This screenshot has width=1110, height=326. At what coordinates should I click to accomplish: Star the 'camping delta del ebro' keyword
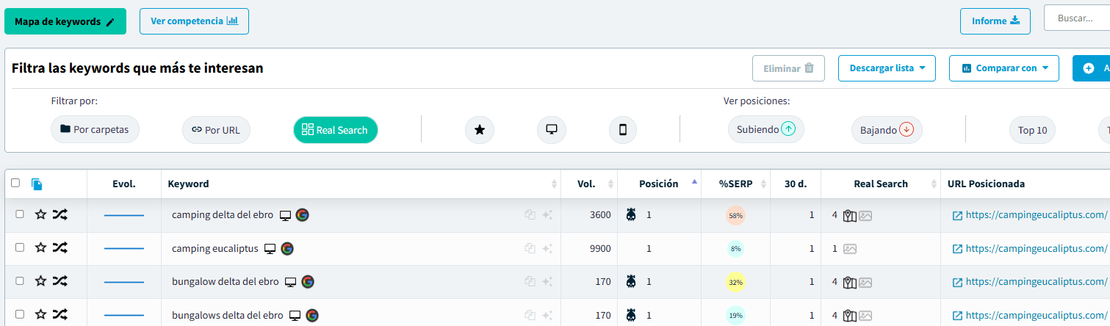(x=41, y=214)
